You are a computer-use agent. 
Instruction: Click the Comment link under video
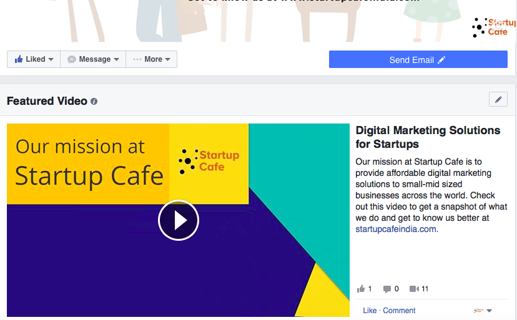pyautogui.click(x=399, y=311)
